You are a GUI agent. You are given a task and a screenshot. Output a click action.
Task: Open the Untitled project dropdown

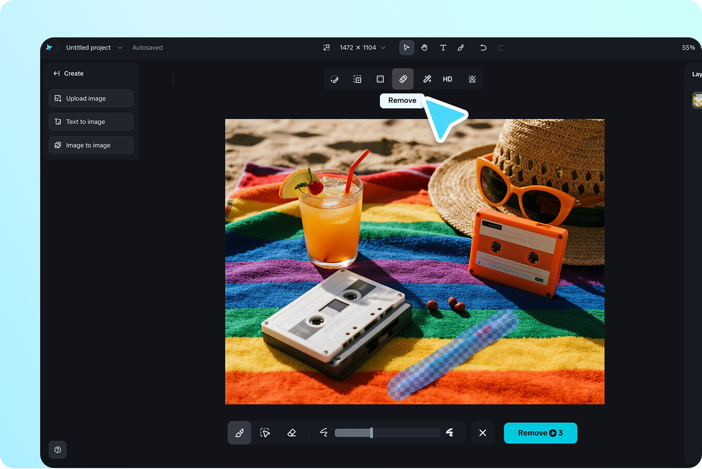pyautogui.click(x=93, y=47)
